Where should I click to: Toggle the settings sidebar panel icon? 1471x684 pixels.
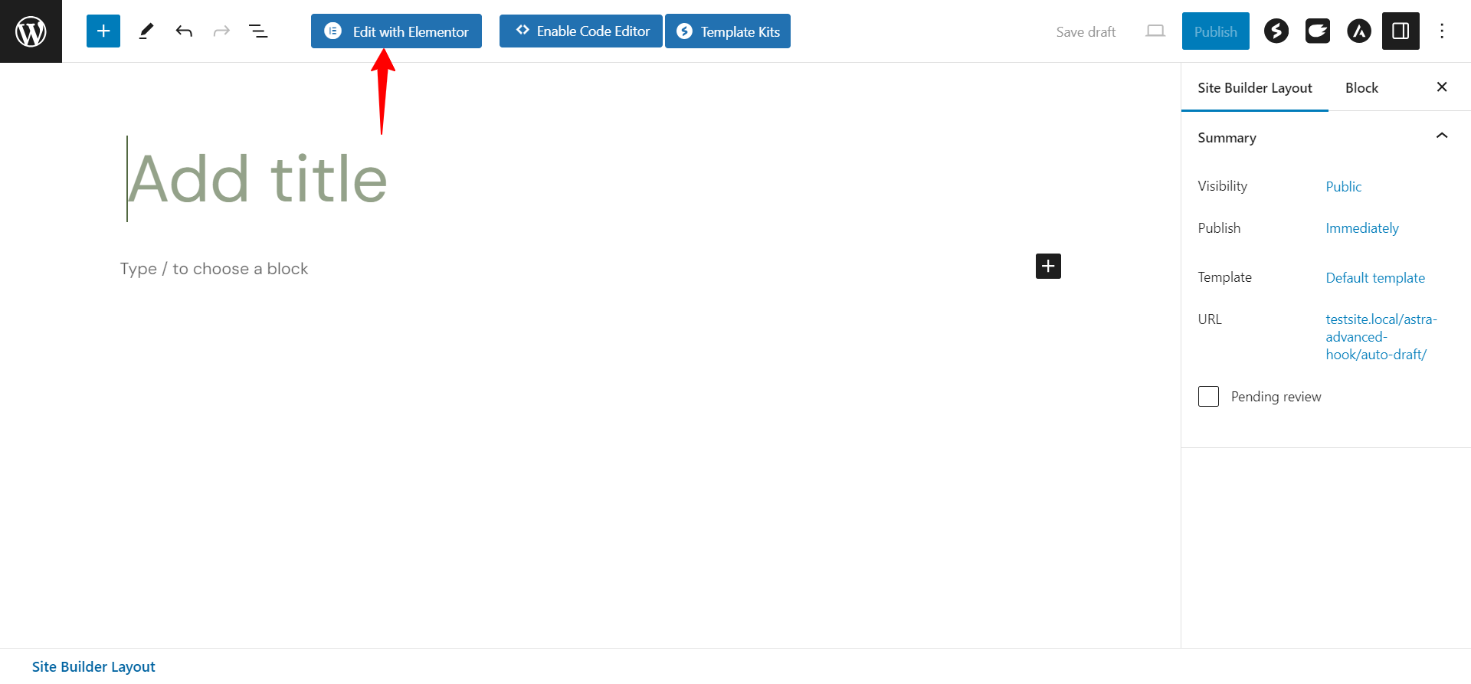(x=1401, y=31)
